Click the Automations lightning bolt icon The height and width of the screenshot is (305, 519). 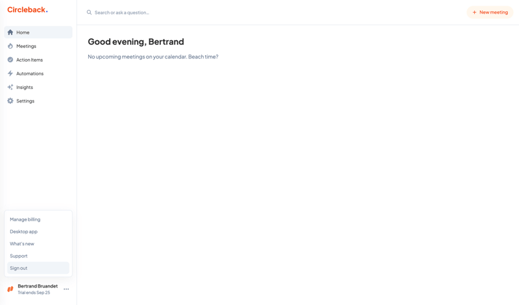[x=10, y=73]
